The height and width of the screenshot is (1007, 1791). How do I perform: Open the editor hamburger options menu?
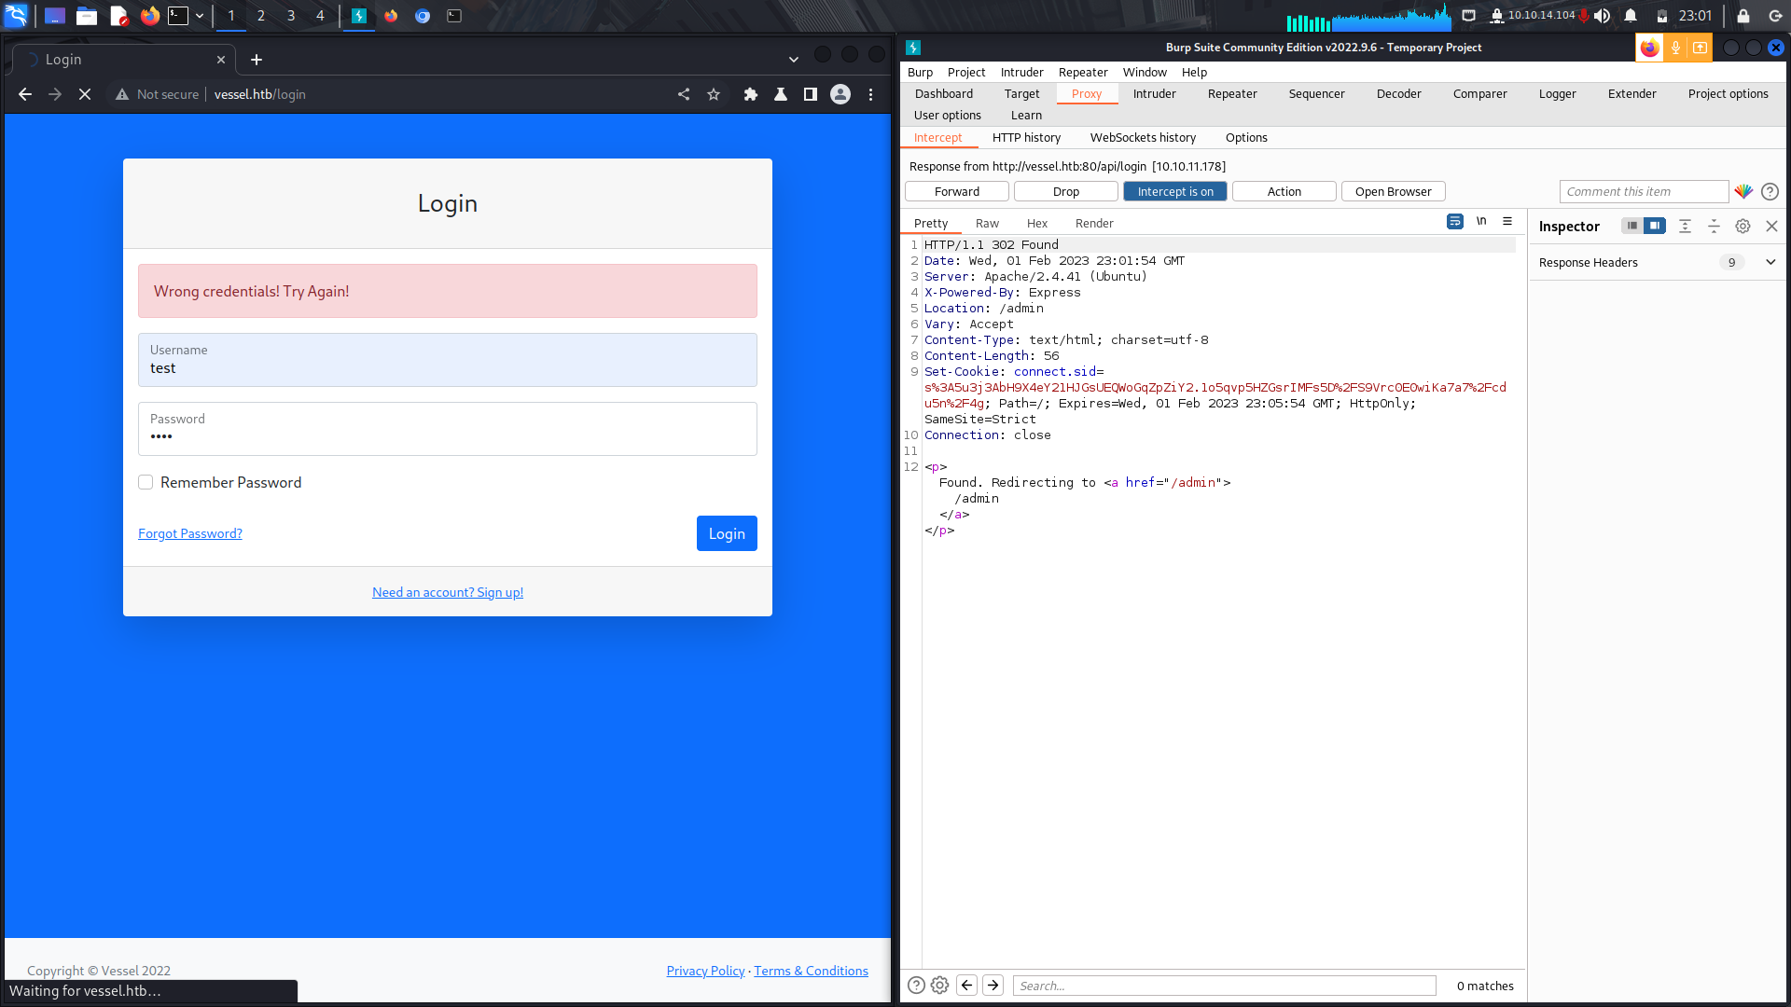pyautogui.click(x=1507, y=221)
